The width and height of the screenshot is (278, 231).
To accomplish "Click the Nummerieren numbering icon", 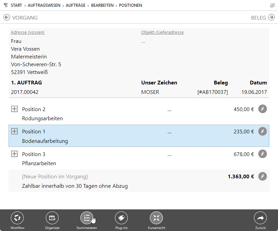I will tap(87, 218).
